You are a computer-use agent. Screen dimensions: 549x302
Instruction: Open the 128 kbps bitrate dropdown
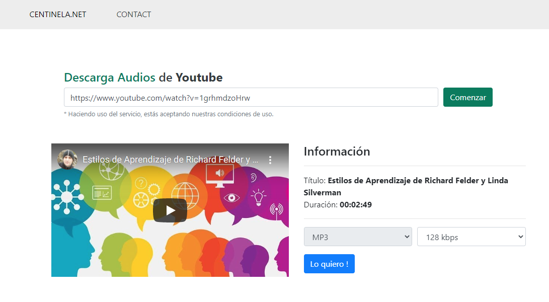click(x=472, y=237)
